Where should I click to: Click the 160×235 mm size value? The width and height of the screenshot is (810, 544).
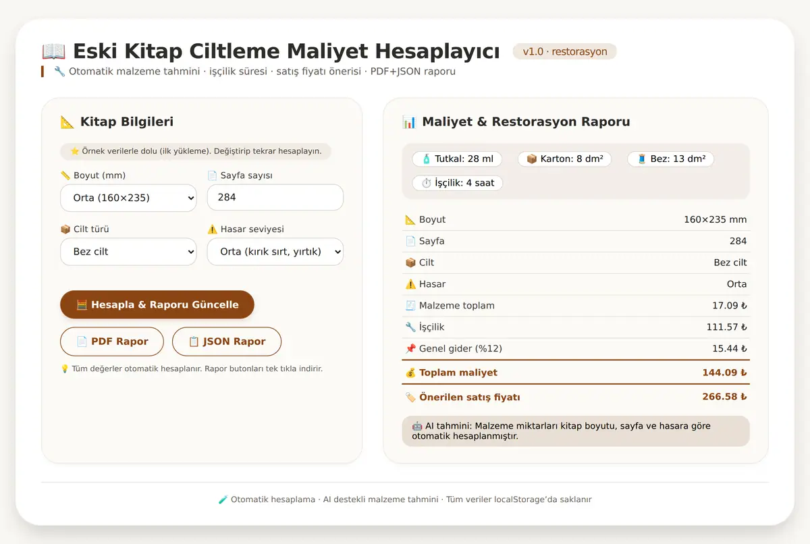[715, 220]
